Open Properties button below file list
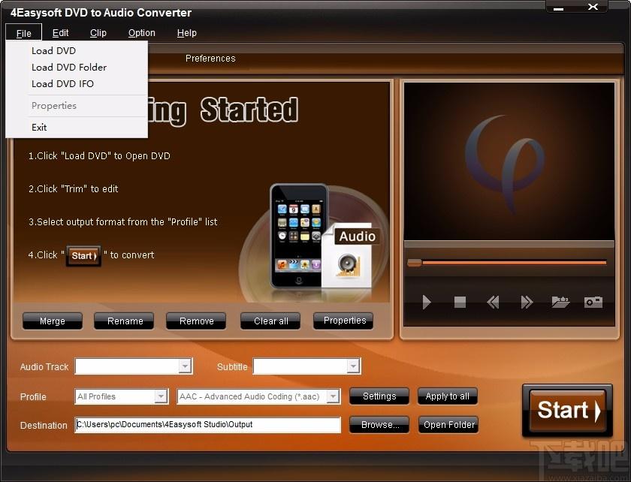Viewport: 631px width, 482px height. pyautogui.click(x=345, y=321)
